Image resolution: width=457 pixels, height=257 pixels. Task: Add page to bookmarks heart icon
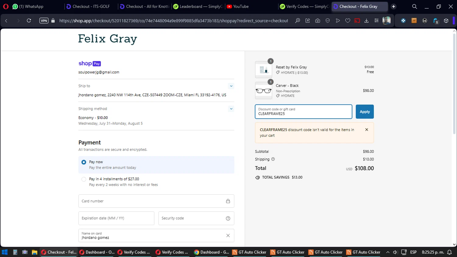(348, 21)
